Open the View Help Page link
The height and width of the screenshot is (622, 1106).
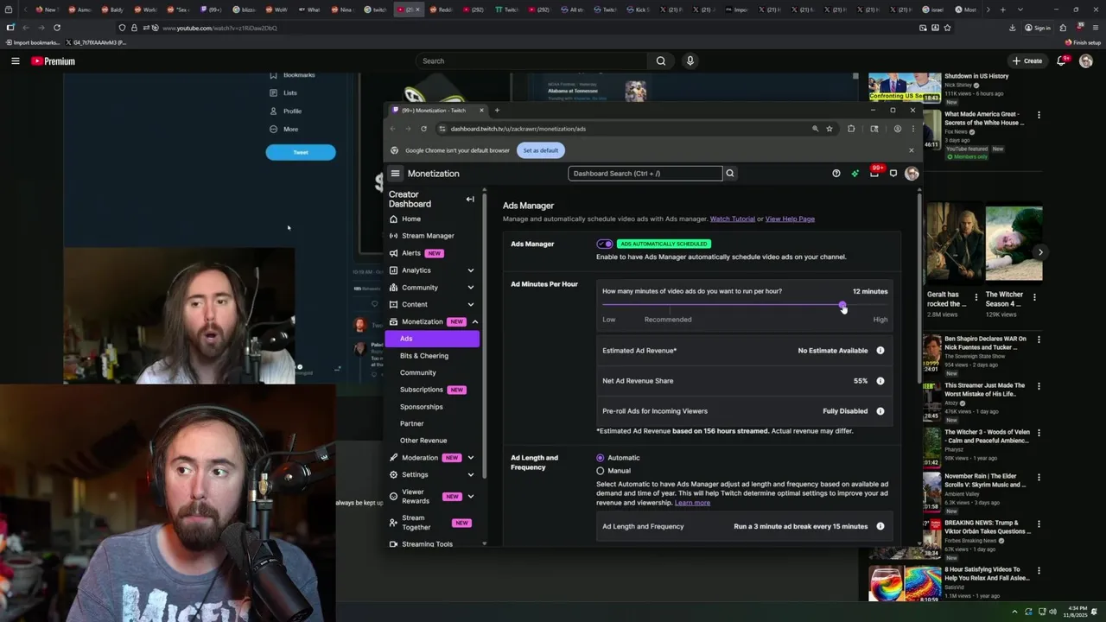790,219
